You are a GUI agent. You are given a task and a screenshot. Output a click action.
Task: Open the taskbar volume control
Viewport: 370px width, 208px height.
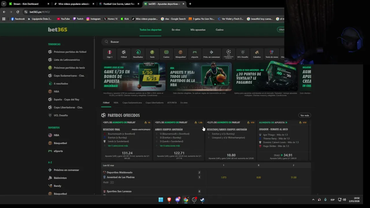pos(344,200)
